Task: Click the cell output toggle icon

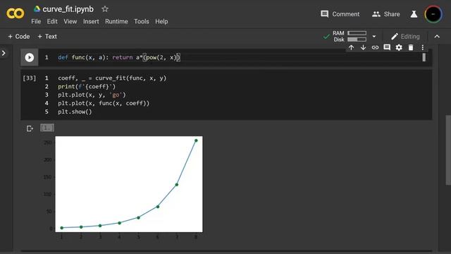Action: point(30,128)
